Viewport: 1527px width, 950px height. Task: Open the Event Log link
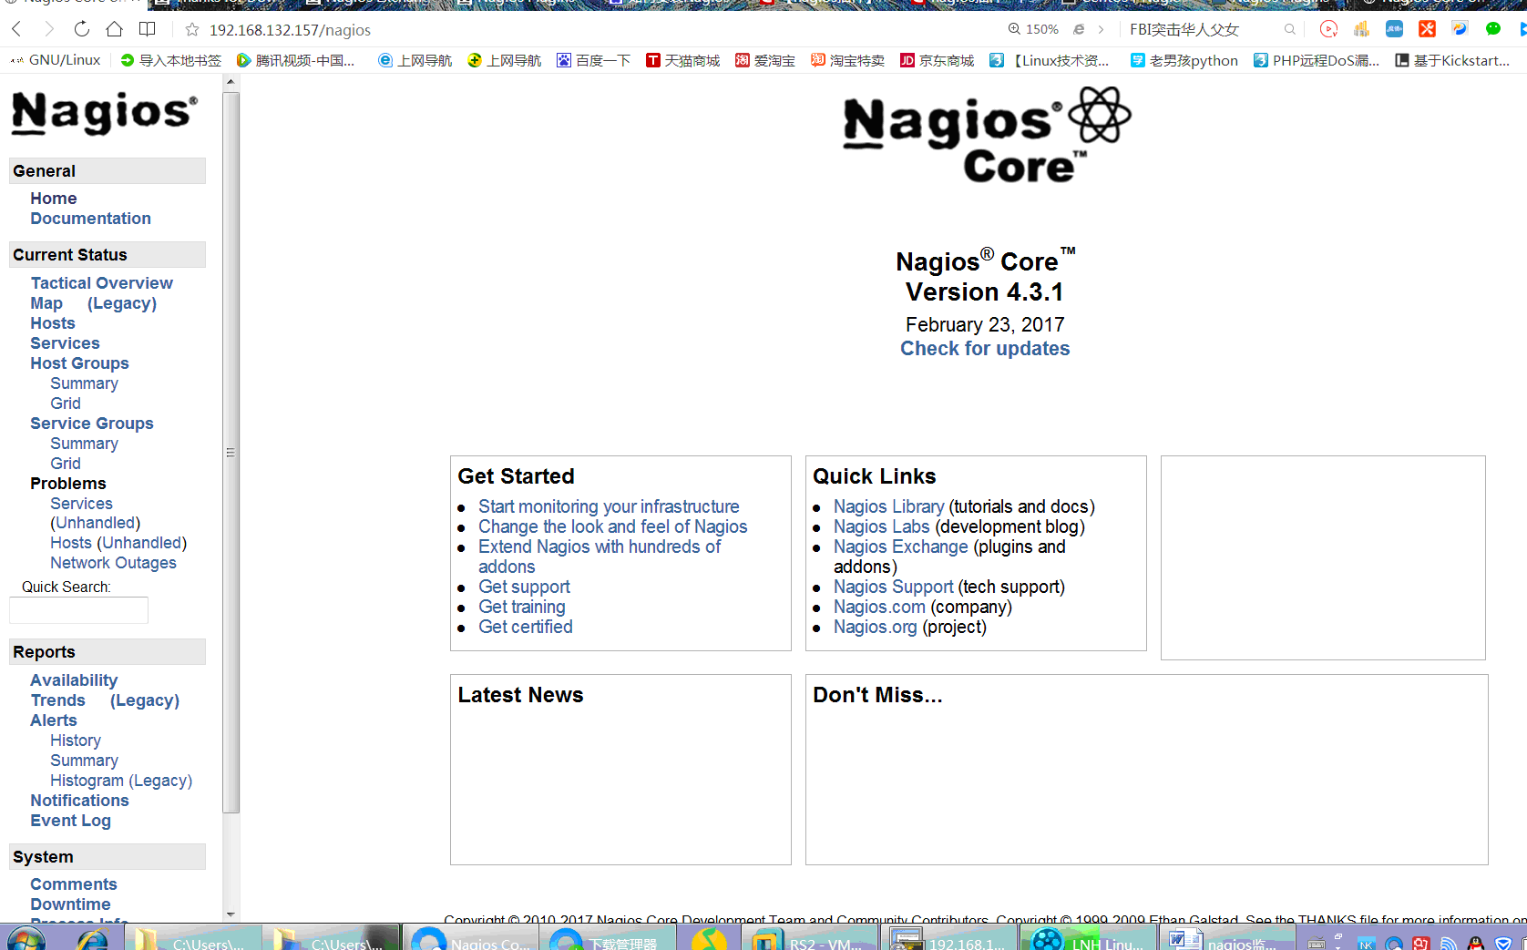70,821
